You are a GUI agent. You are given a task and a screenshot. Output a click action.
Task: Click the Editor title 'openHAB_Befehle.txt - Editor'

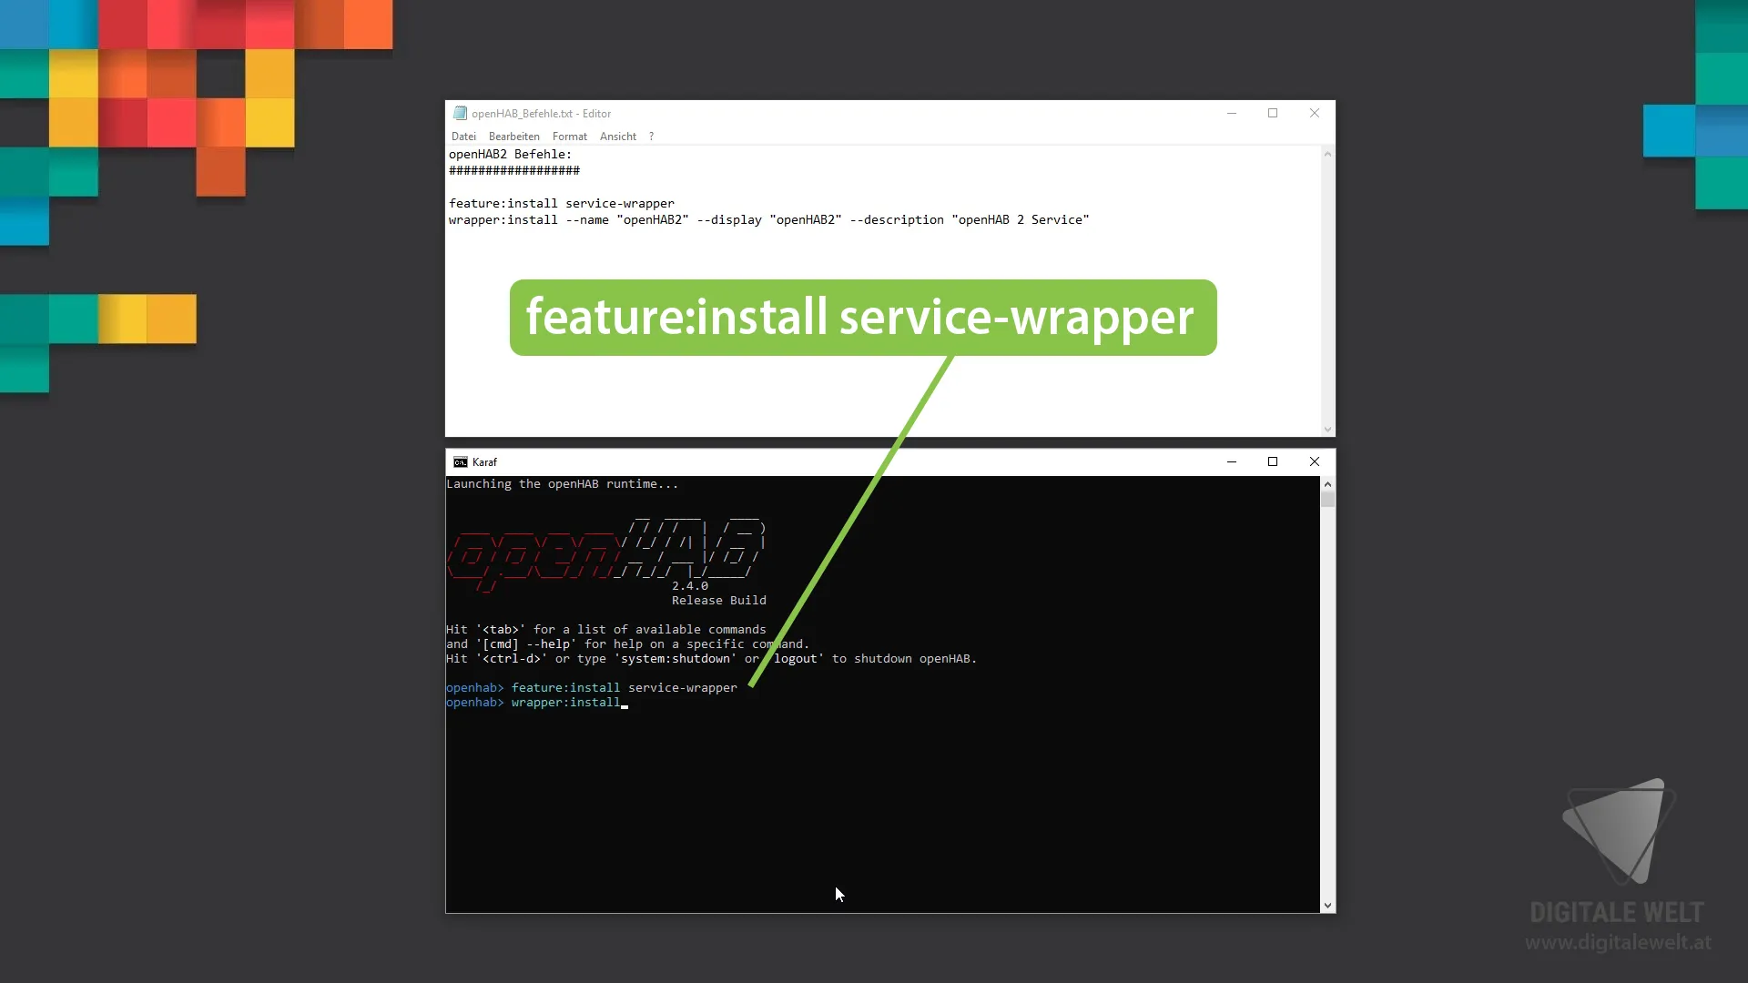[x=541, y=114]
